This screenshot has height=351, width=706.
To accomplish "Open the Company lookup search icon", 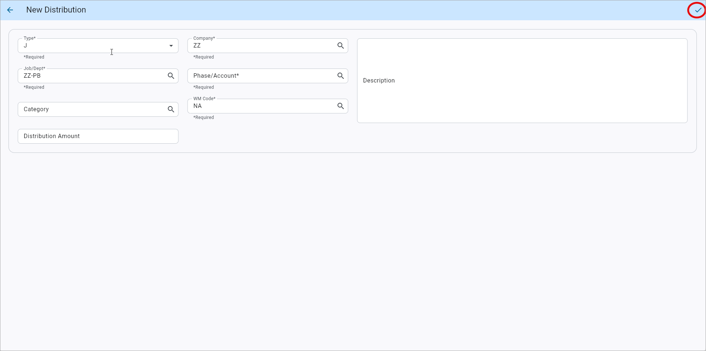I will (340, 46).
